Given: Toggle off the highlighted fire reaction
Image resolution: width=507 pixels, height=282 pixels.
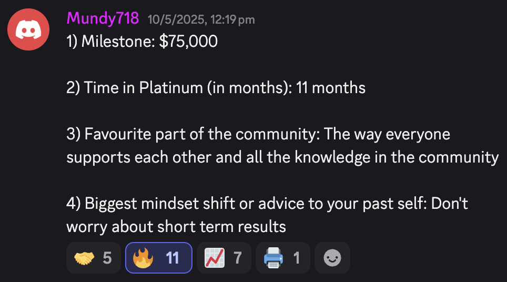Looking at the screenshot, I should click(159, 258).
